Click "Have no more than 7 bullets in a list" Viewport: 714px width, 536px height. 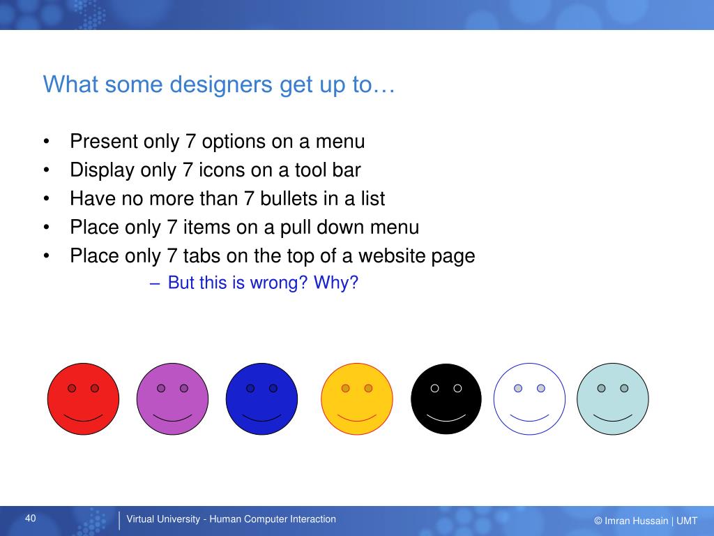pos(227,199)
